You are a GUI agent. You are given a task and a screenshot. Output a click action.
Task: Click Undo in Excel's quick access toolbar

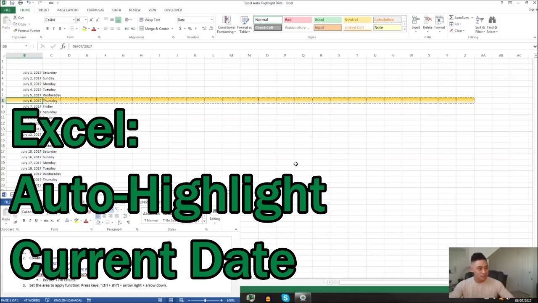coord(29,3)
